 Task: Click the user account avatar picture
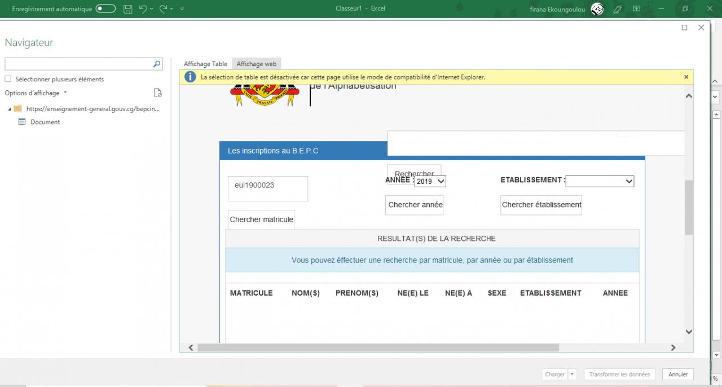pyautogui.click(x=597, y=9)
